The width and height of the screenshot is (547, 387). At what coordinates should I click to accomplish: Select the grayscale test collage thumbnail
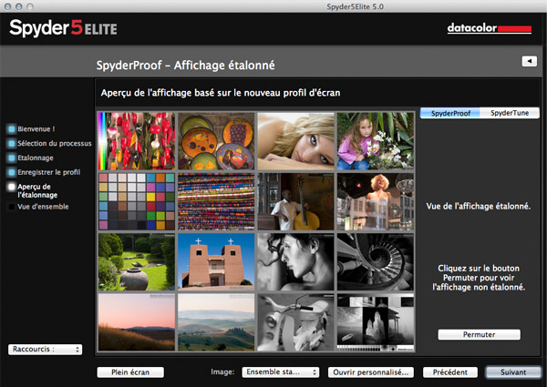tap(376, 322)
